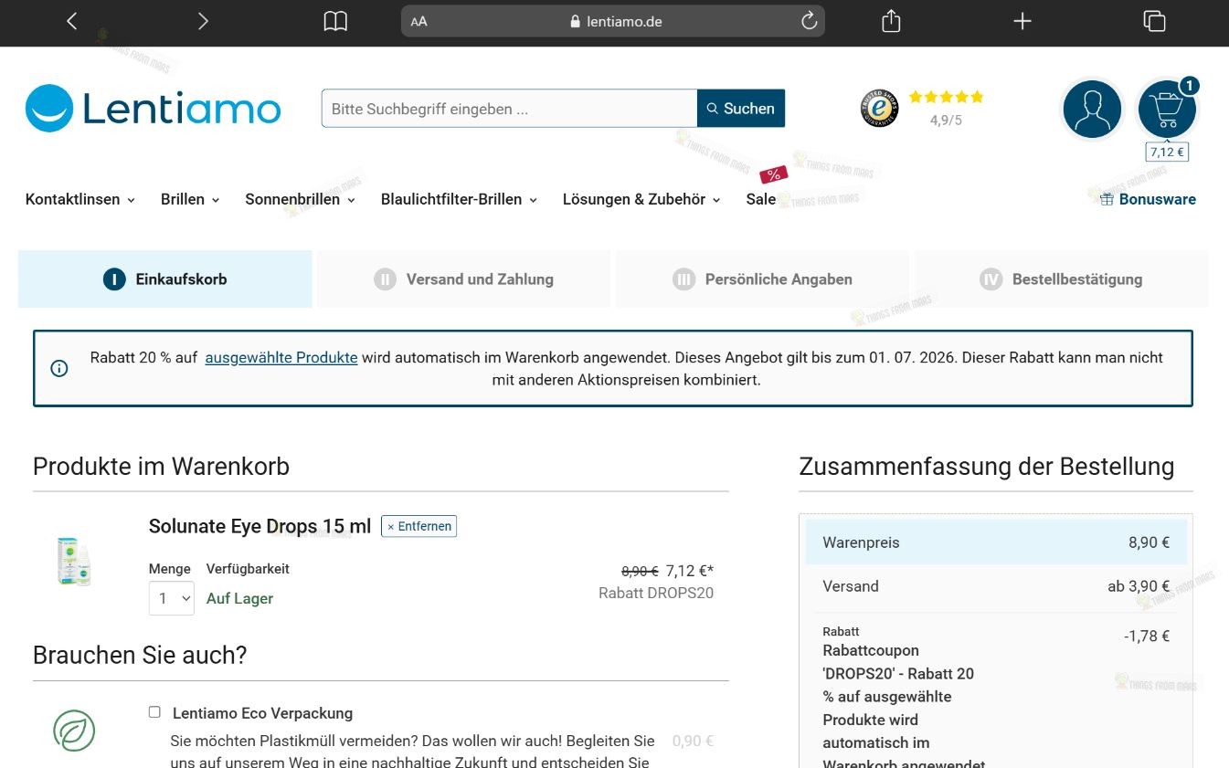Click the Brauchen Sie auch? heading
Image resolution: width=1229 pixels, height=768 pixels.
coord(140,656)
